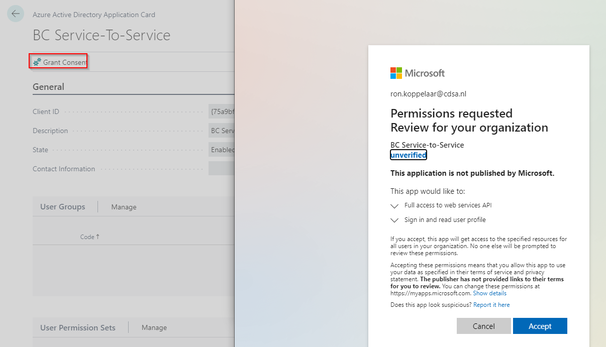The width and height of the screenshot is (606, 347).
Task: Sort by the Code column header
Action: 90,237
